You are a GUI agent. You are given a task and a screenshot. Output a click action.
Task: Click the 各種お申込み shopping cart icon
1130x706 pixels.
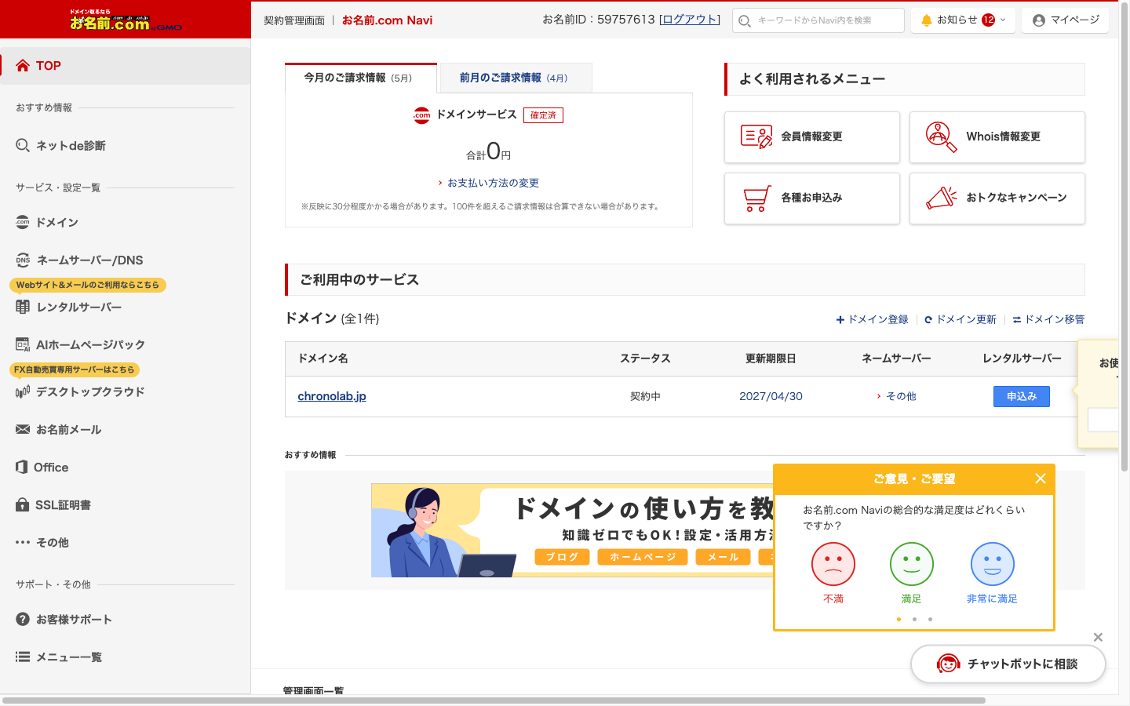point(756,198)
